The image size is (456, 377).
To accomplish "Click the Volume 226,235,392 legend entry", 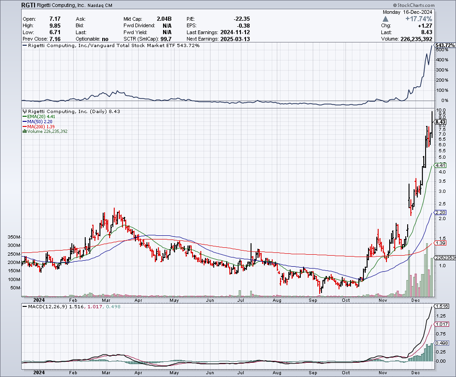I will (45, 132).
